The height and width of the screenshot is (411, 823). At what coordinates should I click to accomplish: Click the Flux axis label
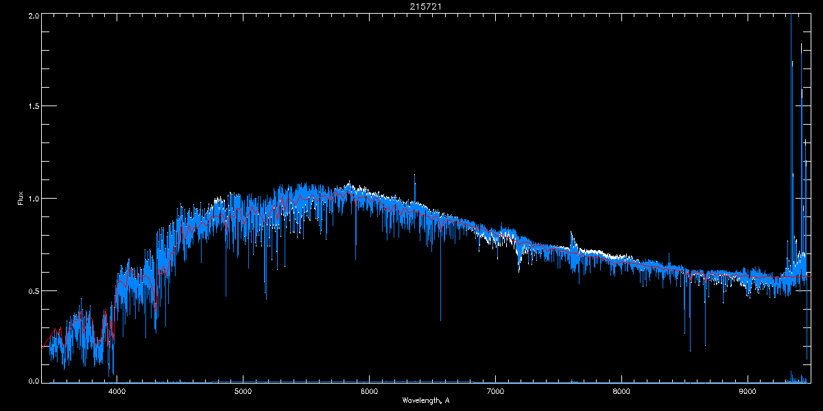(20, 199)
